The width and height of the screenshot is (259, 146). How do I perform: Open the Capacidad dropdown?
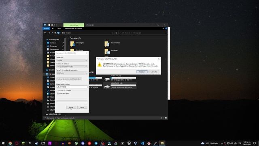72,60
